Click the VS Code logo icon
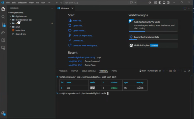The height and width of the screenshot is (119, 194). click(x=2, y=2)
